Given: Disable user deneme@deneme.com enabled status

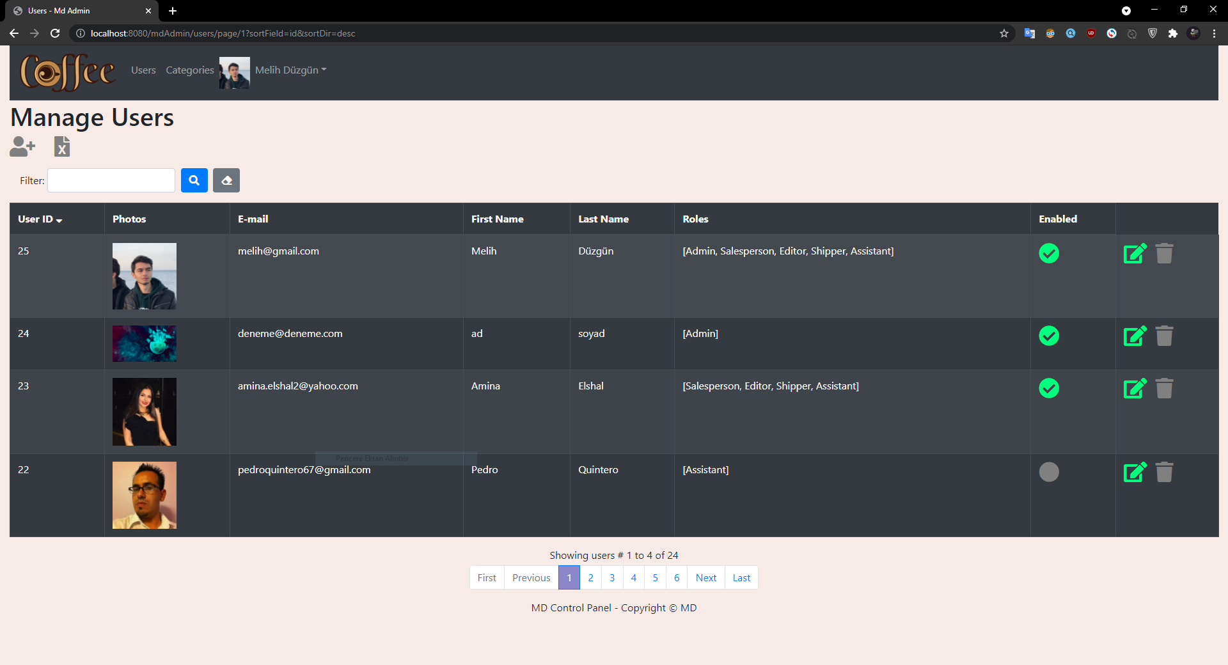Looking at the screenshot, I should click(x=1049, y=336).
